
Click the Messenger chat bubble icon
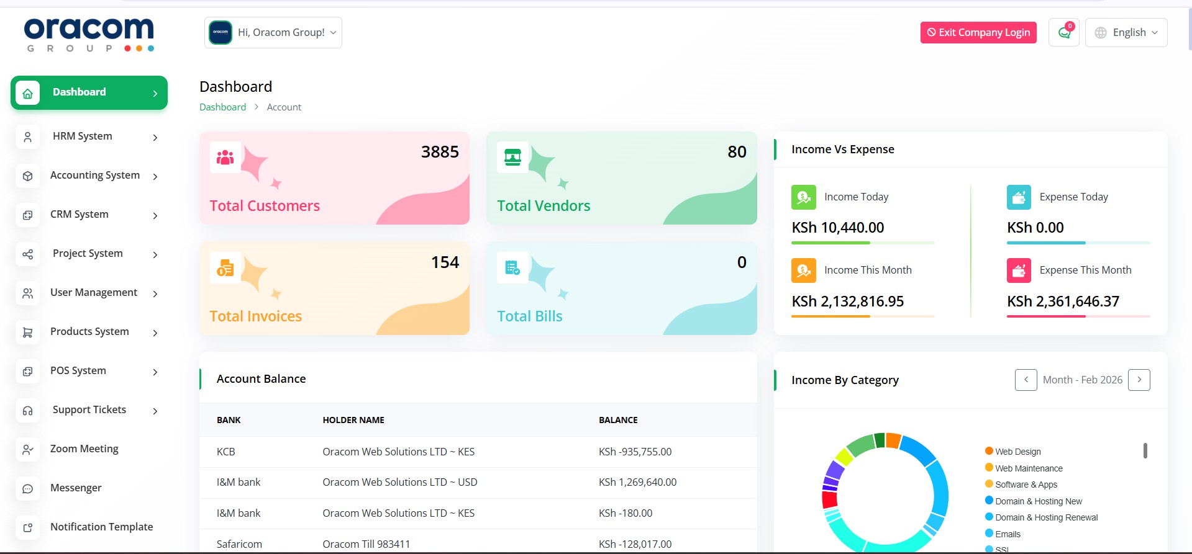(x=28, y=488)
